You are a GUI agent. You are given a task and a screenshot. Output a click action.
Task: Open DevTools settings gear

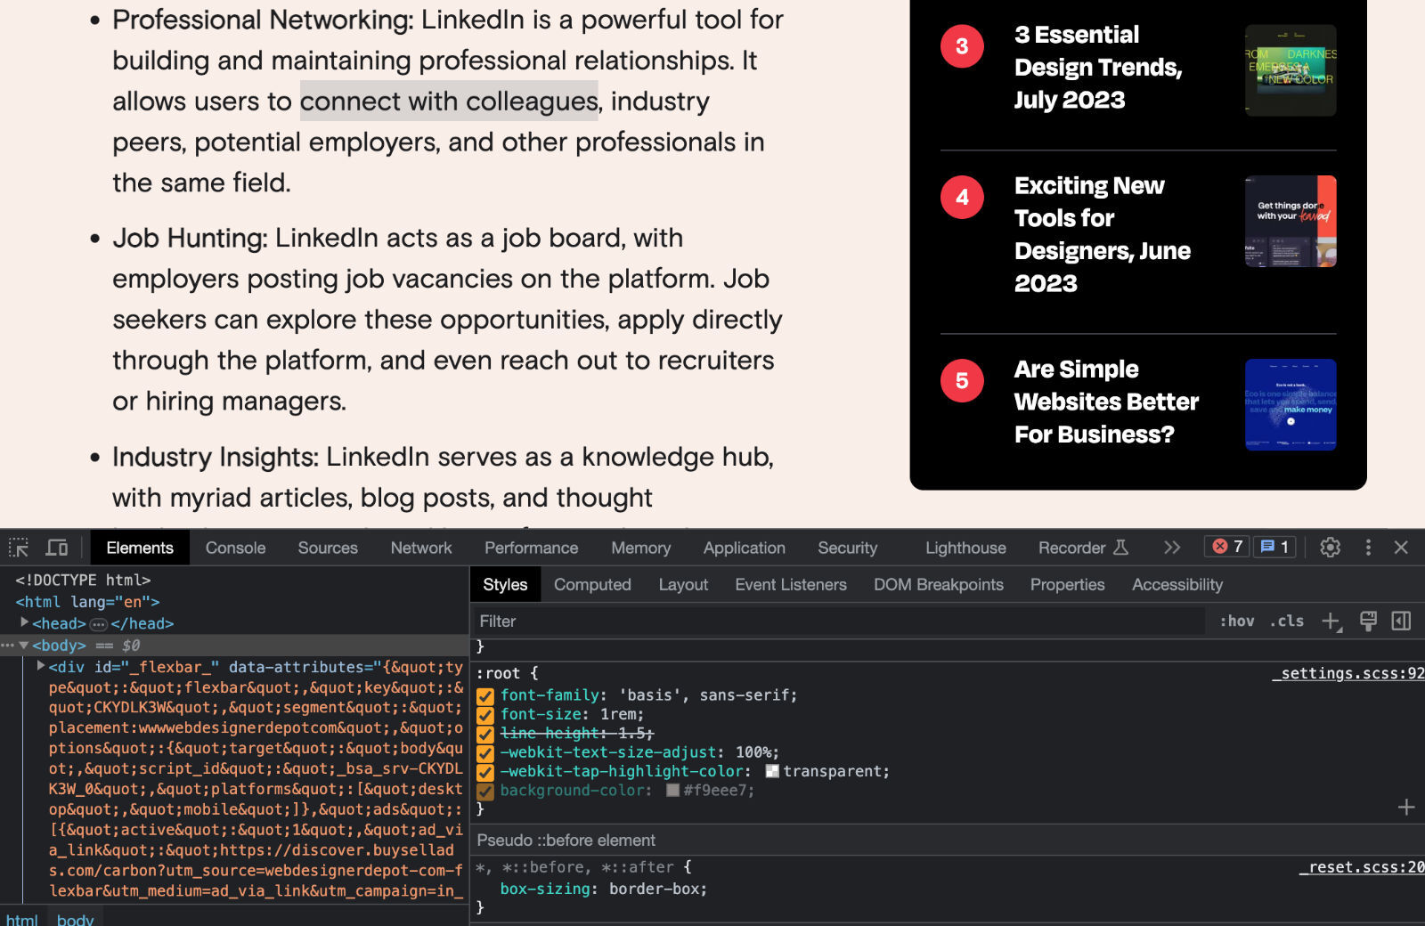point(1330,548)
